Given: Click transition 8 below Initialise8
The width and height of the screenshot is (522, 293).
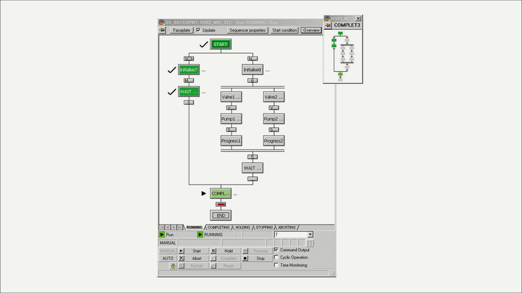Looking at the screenshot, I should (253, 81).
